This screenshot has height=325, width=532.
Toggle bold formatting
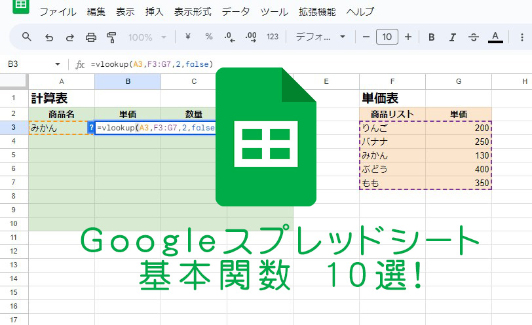[x=432, y=37]
